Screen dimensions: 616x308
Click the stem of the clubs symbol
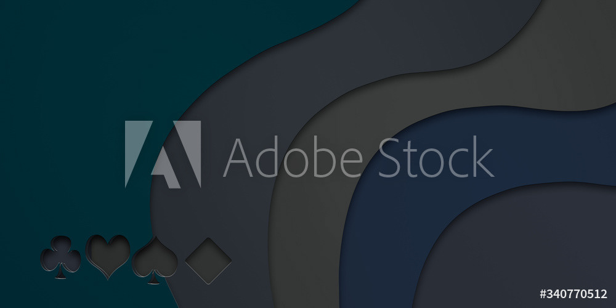point(60,274)
